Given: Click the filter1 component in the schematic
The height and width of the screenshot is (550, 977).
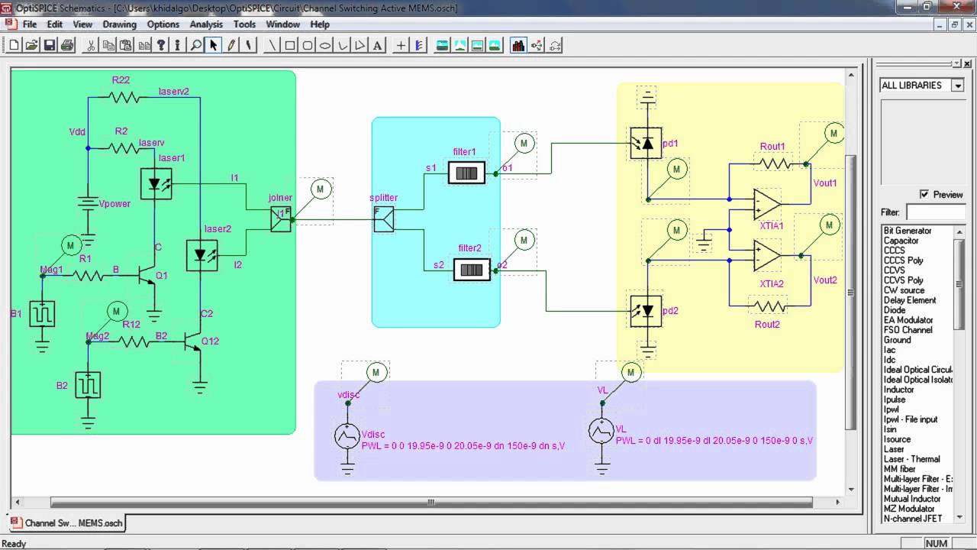Looking at the screenshot, I should tap(466, 173).
